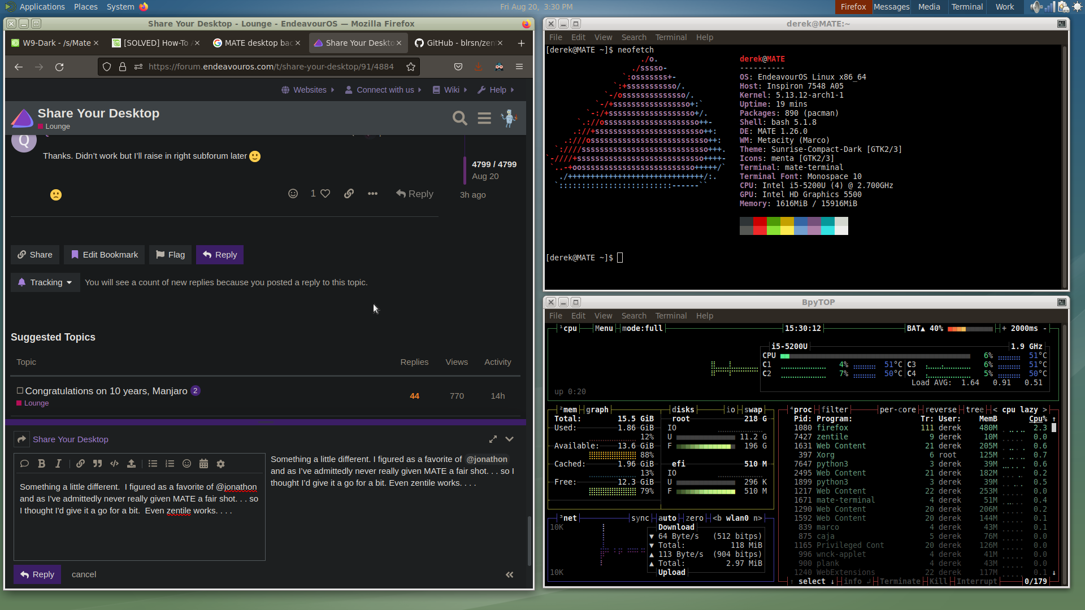
Task: Open the forum hamburger menu
Action: click(484, 118)
